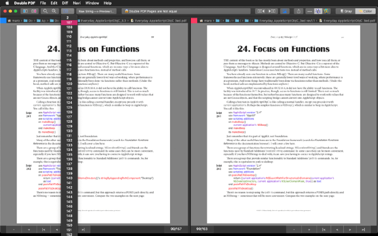The image size is (378, 236).
Task: Click pink color marker of right document
Action: pos(194,21)
